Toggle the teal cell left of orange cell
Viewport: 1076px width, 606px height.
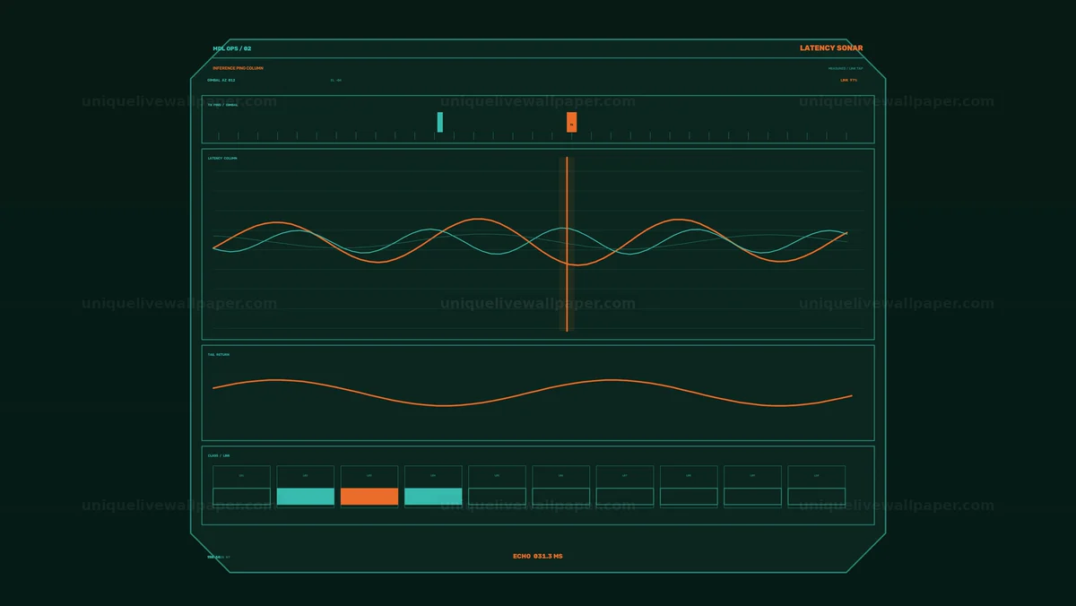click(305, 497)
